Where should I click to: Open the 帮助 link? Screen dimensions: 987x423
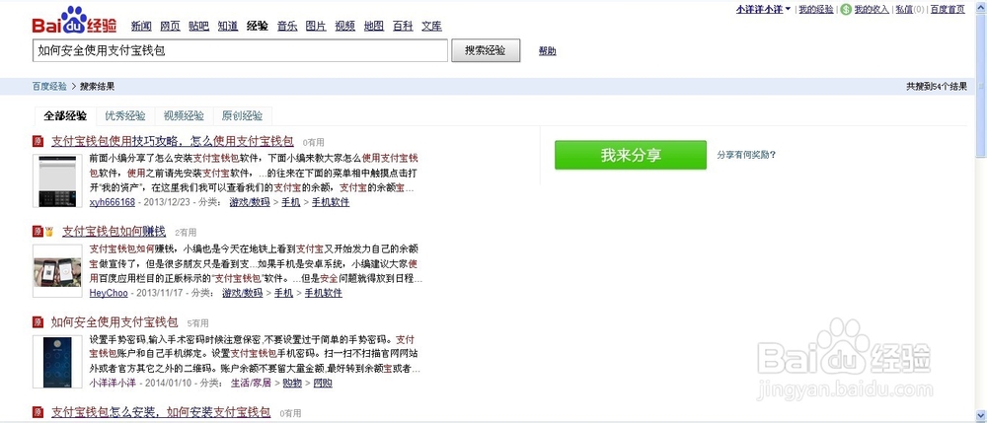pyautogui.click(x=548, y=51)
